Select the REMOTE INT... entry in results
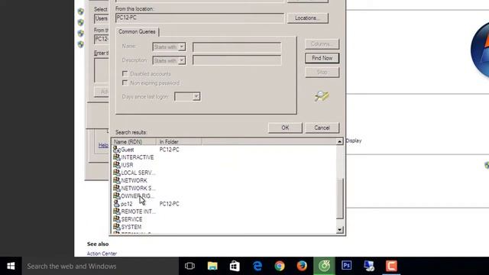This screenshot has height=275, width=489. (134, 212)
